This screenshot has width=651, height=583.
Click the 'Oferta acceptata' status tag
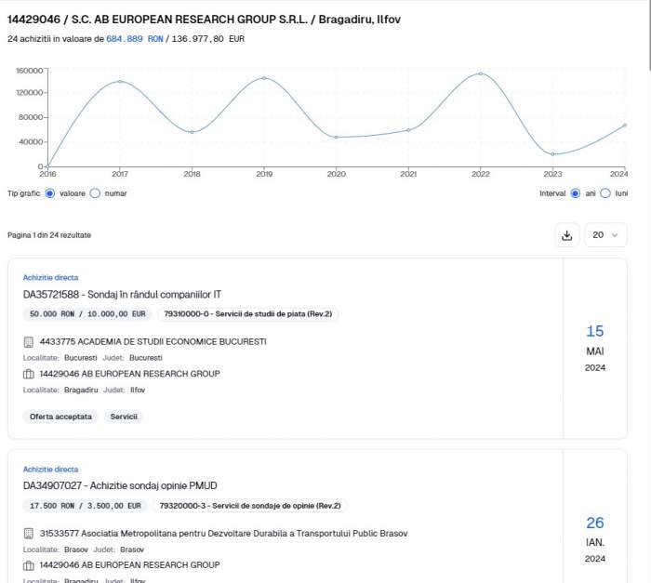click(x=60, y=417)
